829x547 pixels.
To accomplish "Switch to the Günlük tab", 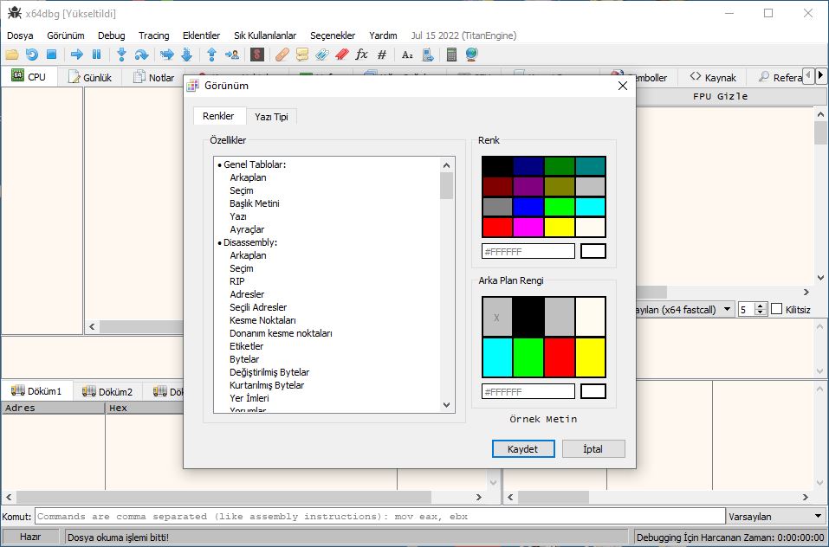I will (x=90, y=77).
